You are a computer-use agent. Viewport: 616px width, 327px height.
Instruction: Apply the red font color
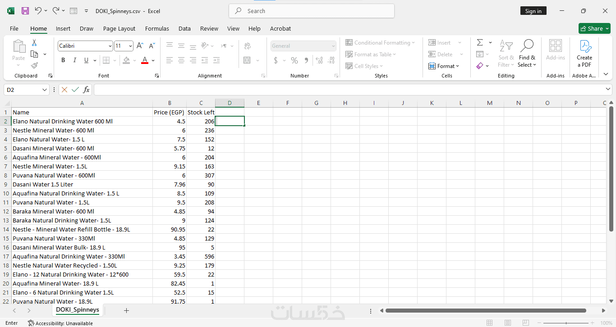click(145, 60)
